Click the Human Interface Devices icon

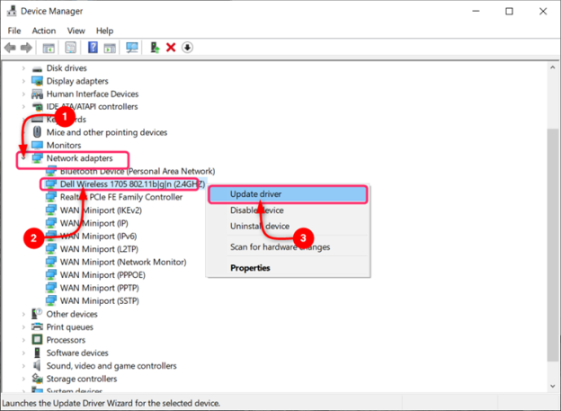pyautogui.click(x=37, y=94)
